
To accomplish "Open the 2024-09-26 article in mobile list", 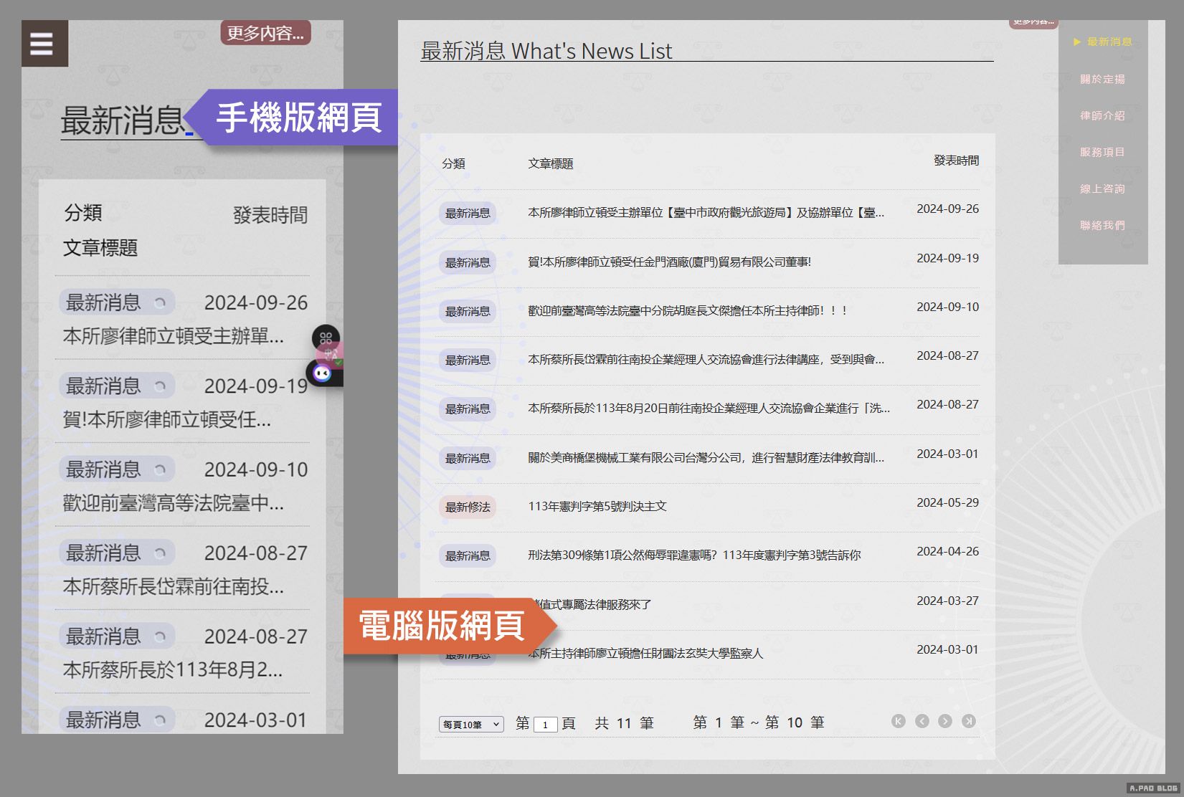I will [x=173, y=336].
